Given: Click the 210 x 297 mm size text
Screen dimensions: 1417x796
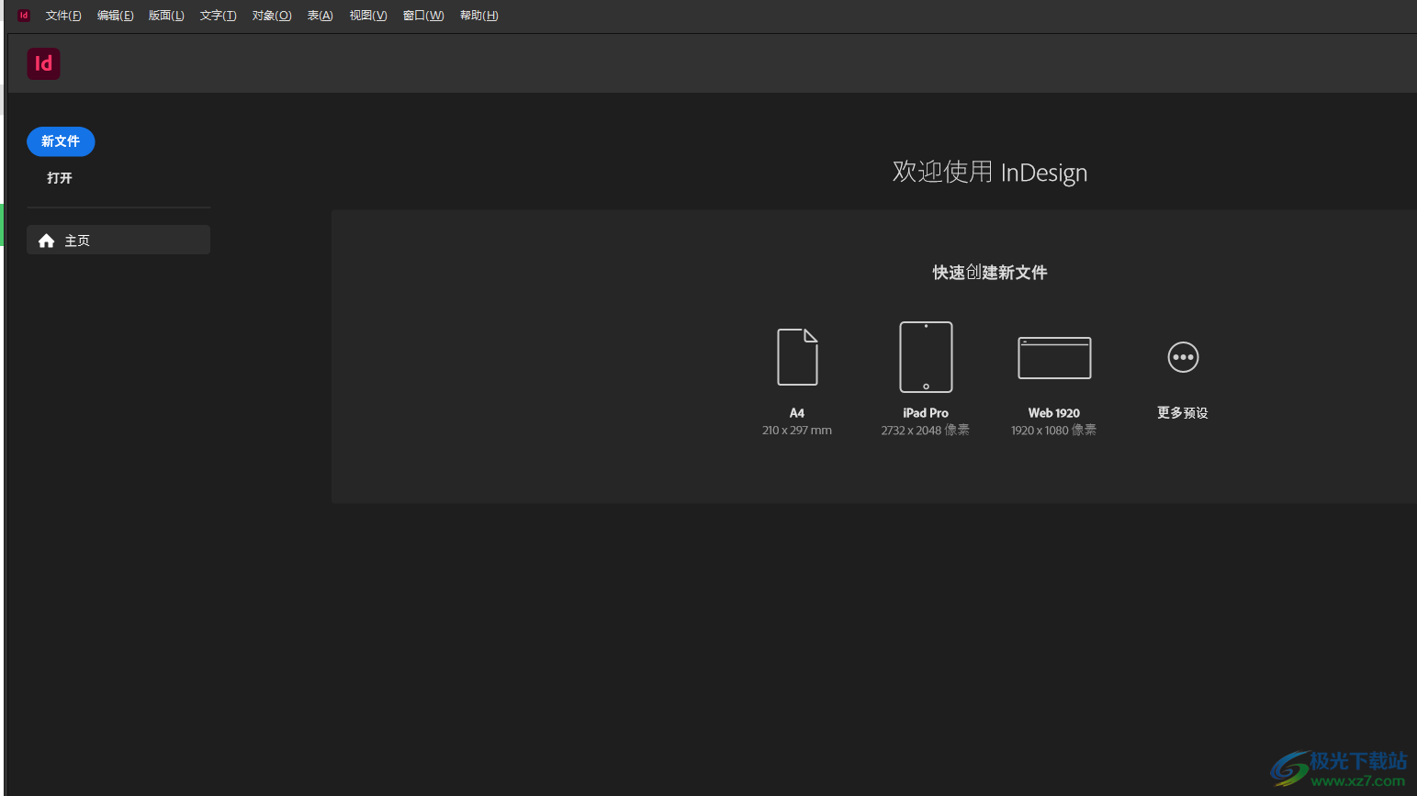Looking at the screenshot, I should click(x=797, y=431).
